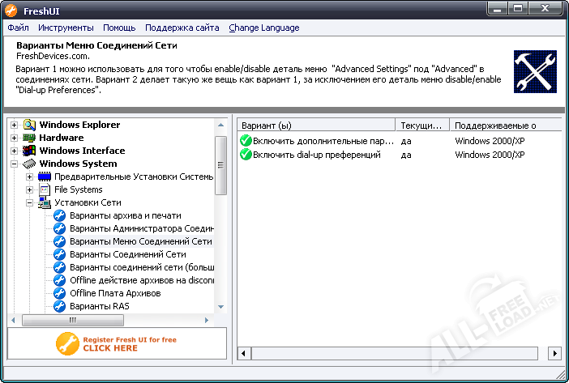Click Register Fresh UI for free banner

116,343
